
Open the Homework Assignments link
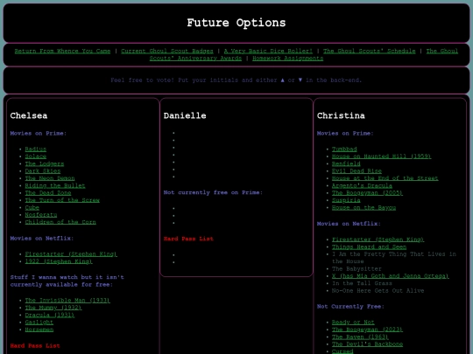tap(288, 58)
